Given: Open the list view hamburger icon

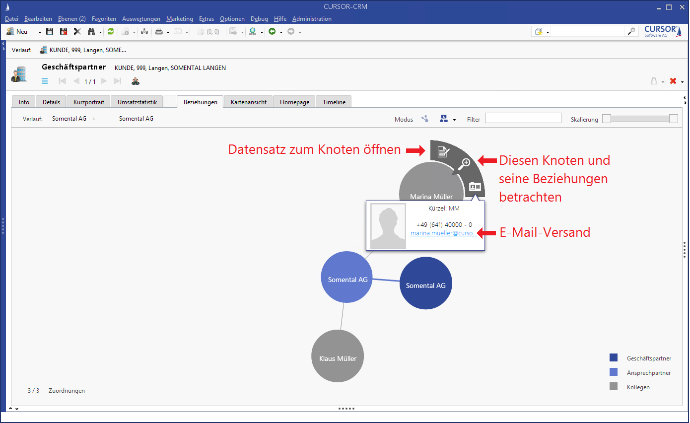Looking at the screenshot, I should (x=45, y=81).
